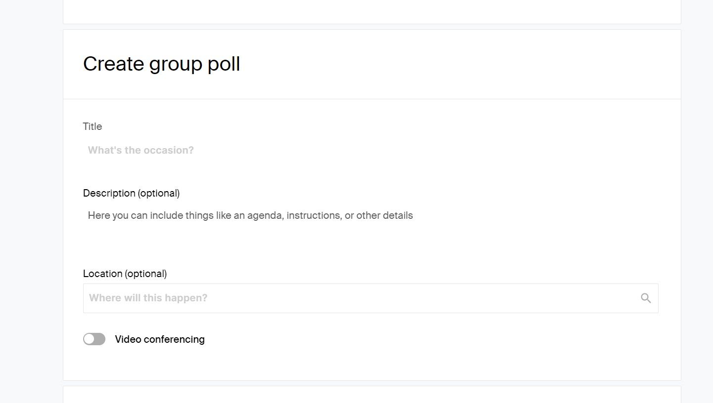Click the Video conferencing text label
Viewport: 713px width, 403px height.
tap(159, 339)
